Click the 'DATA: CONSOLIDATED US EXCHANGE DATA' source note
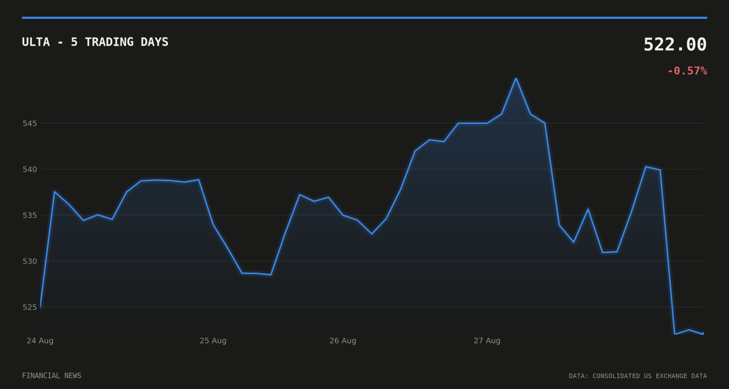This screenshot has height=389, width=729. (638, 376)
